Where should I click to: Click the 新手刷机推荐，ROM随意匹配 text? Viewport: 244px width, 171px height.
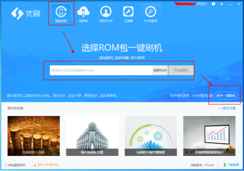tap(191, 96)
